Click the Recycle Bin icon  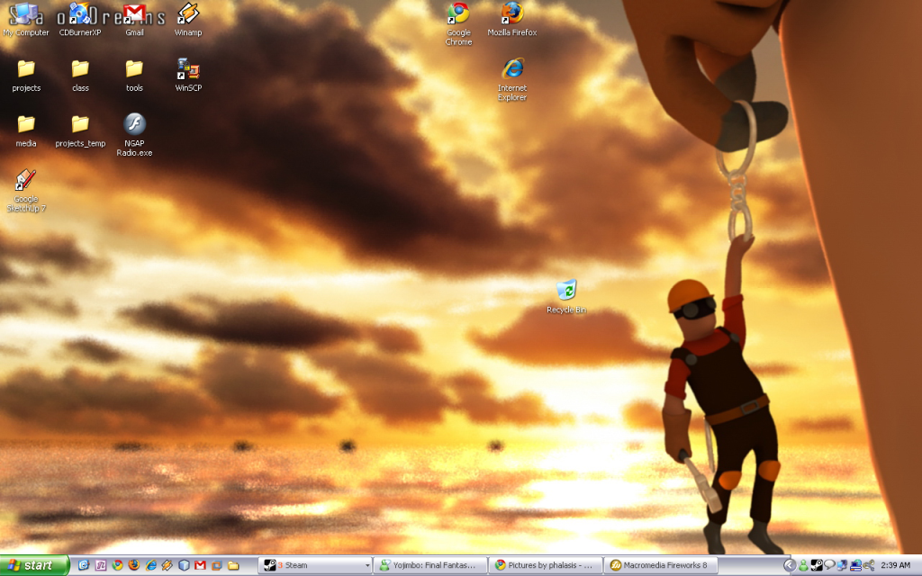(x=566, y=297)
